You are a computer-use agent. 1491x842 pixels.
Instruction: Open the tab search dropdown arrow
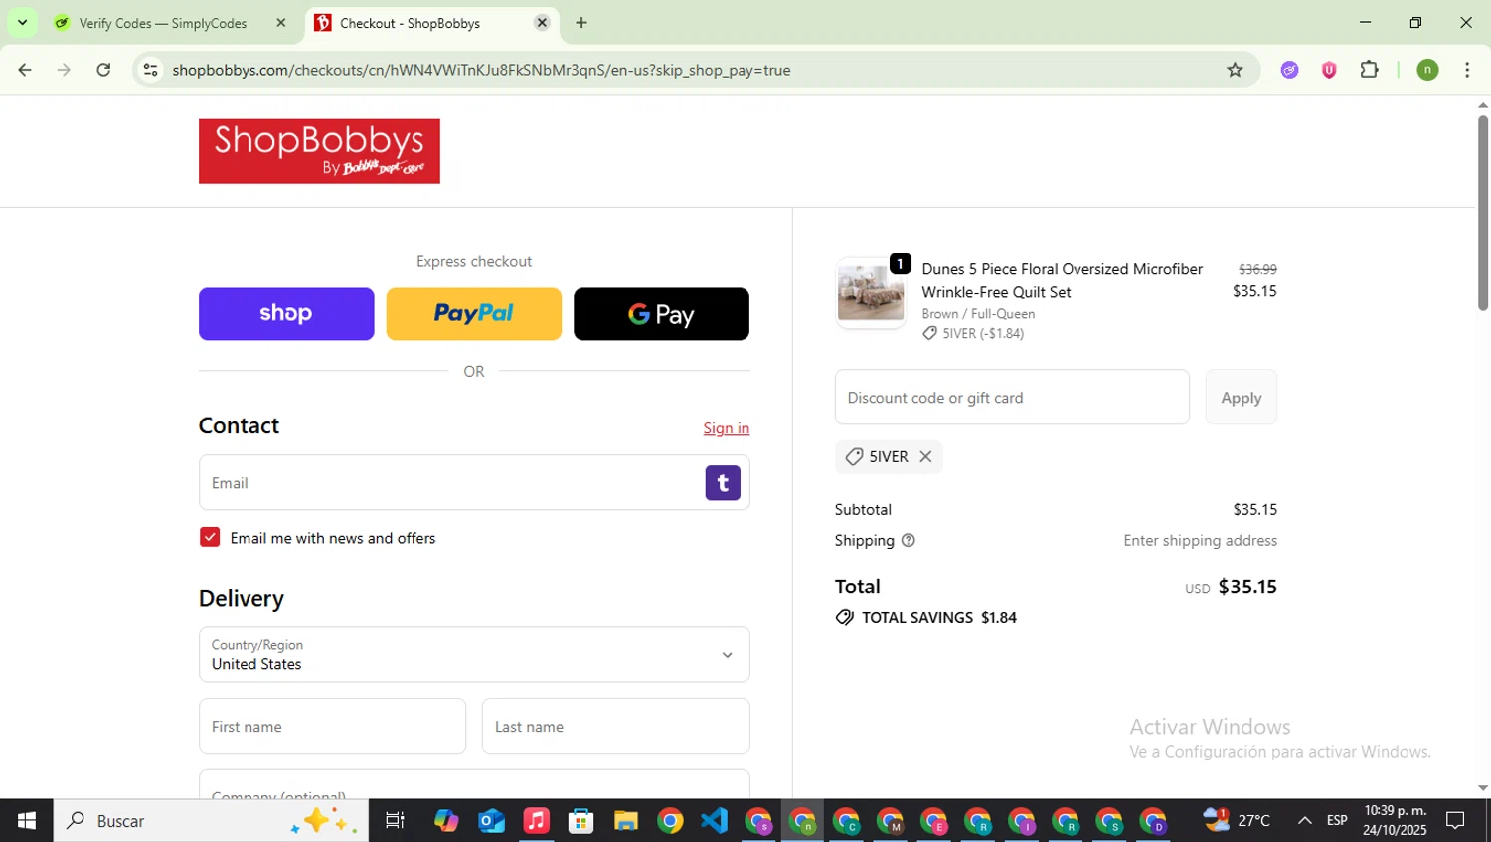[x=22, y=23]
